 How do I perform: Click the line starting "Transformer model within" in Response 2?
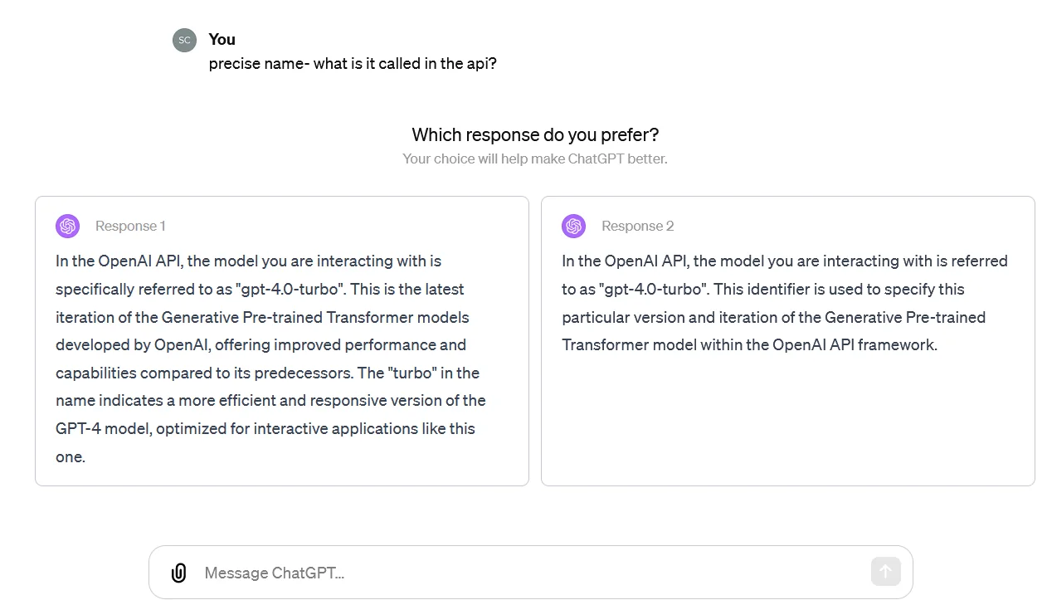(749, 344)
